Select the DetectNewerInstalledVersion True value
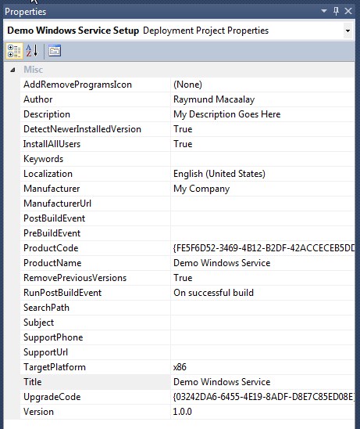 (x=262, y=129)
